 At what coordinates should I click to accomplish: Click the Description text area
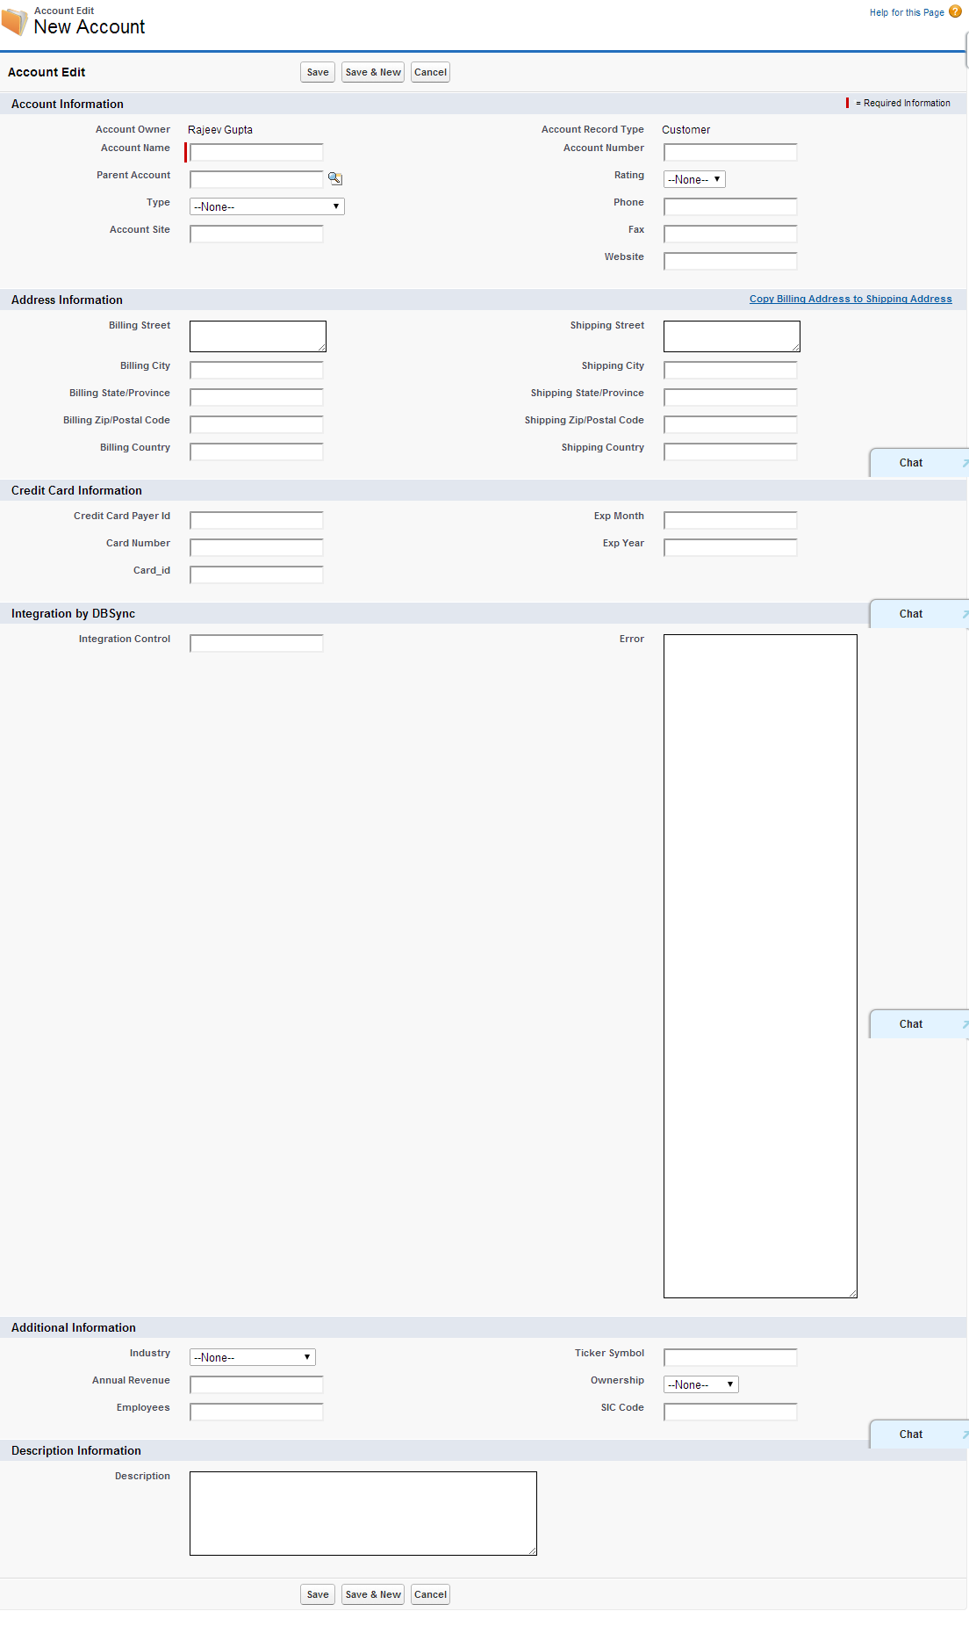pyautogui.click(x=362, y=1513)
